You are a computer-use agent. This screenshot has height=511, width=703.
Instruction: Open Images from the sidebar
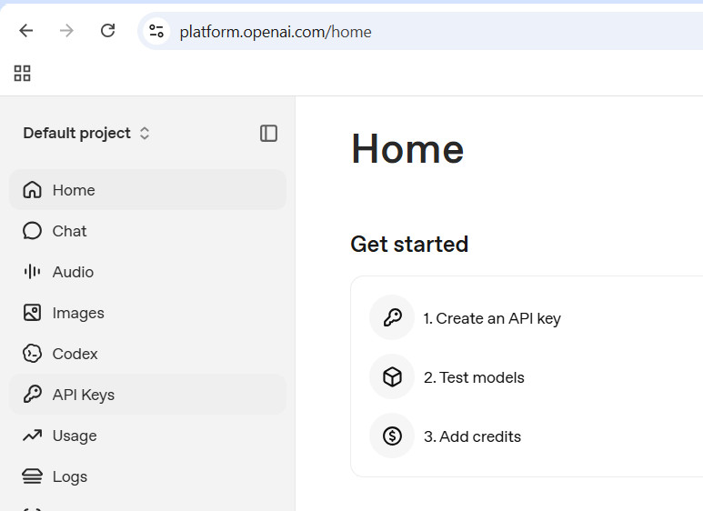[x=147, y=313]
